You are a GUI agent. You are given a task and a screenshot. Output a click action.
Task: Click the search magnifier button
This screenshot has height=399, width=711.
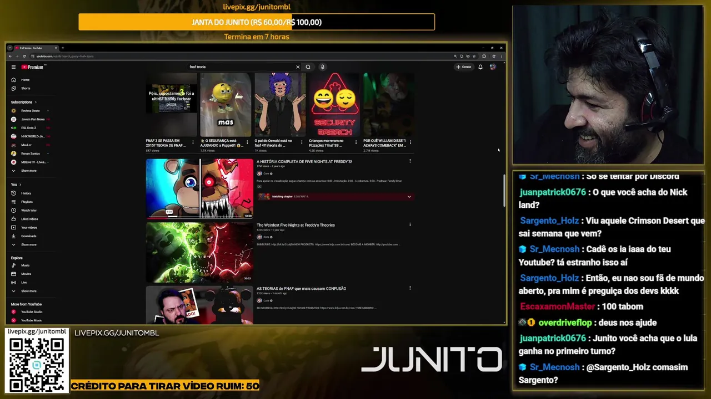(308, 67)
